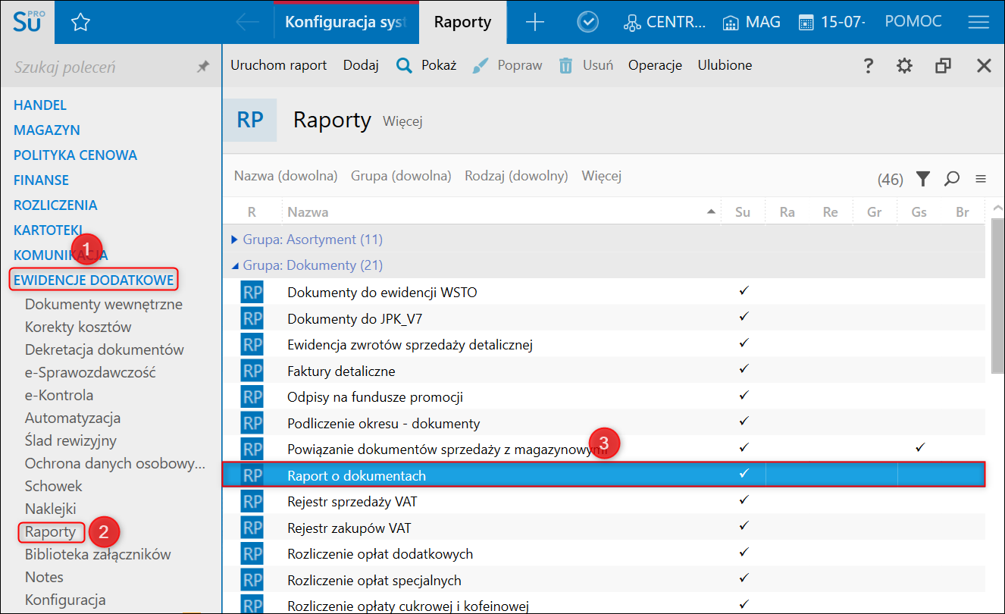The image size is (1005, 614).
Task: Click the filter funnel icon
Action: click(x=922, y=179)
